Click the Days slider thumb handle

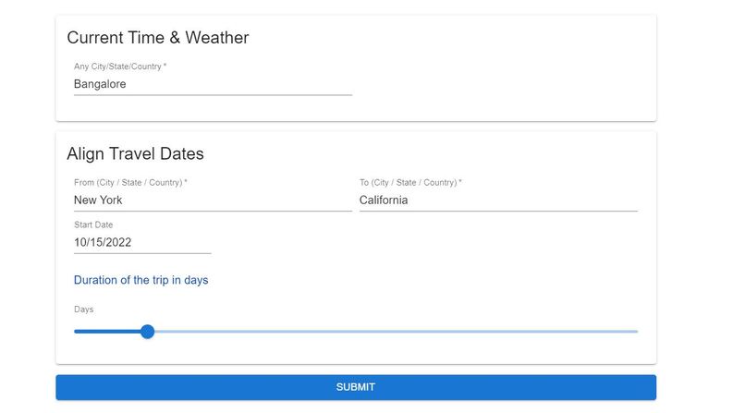pyautogui.click(x=148, y=332)
